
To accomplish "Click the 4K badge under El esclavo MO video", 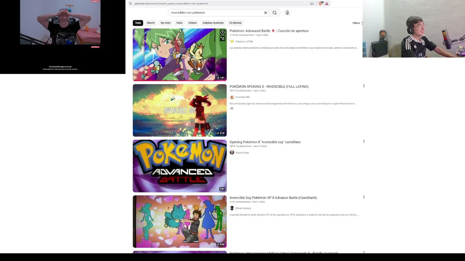I will (x=231, y=108).
